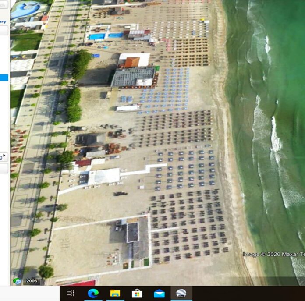This screenshot has width=305, height=301.
Task: Click the Windows taskbar search box
Action: (30, 294)
